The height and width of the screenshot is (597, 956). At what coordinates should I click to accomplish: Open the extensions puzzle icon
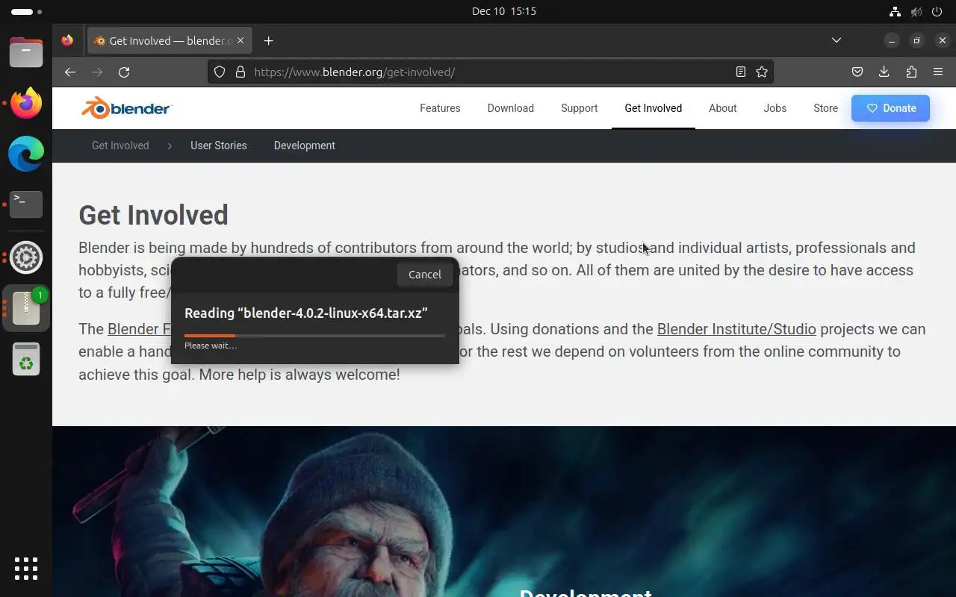click(x=911, y=72)
